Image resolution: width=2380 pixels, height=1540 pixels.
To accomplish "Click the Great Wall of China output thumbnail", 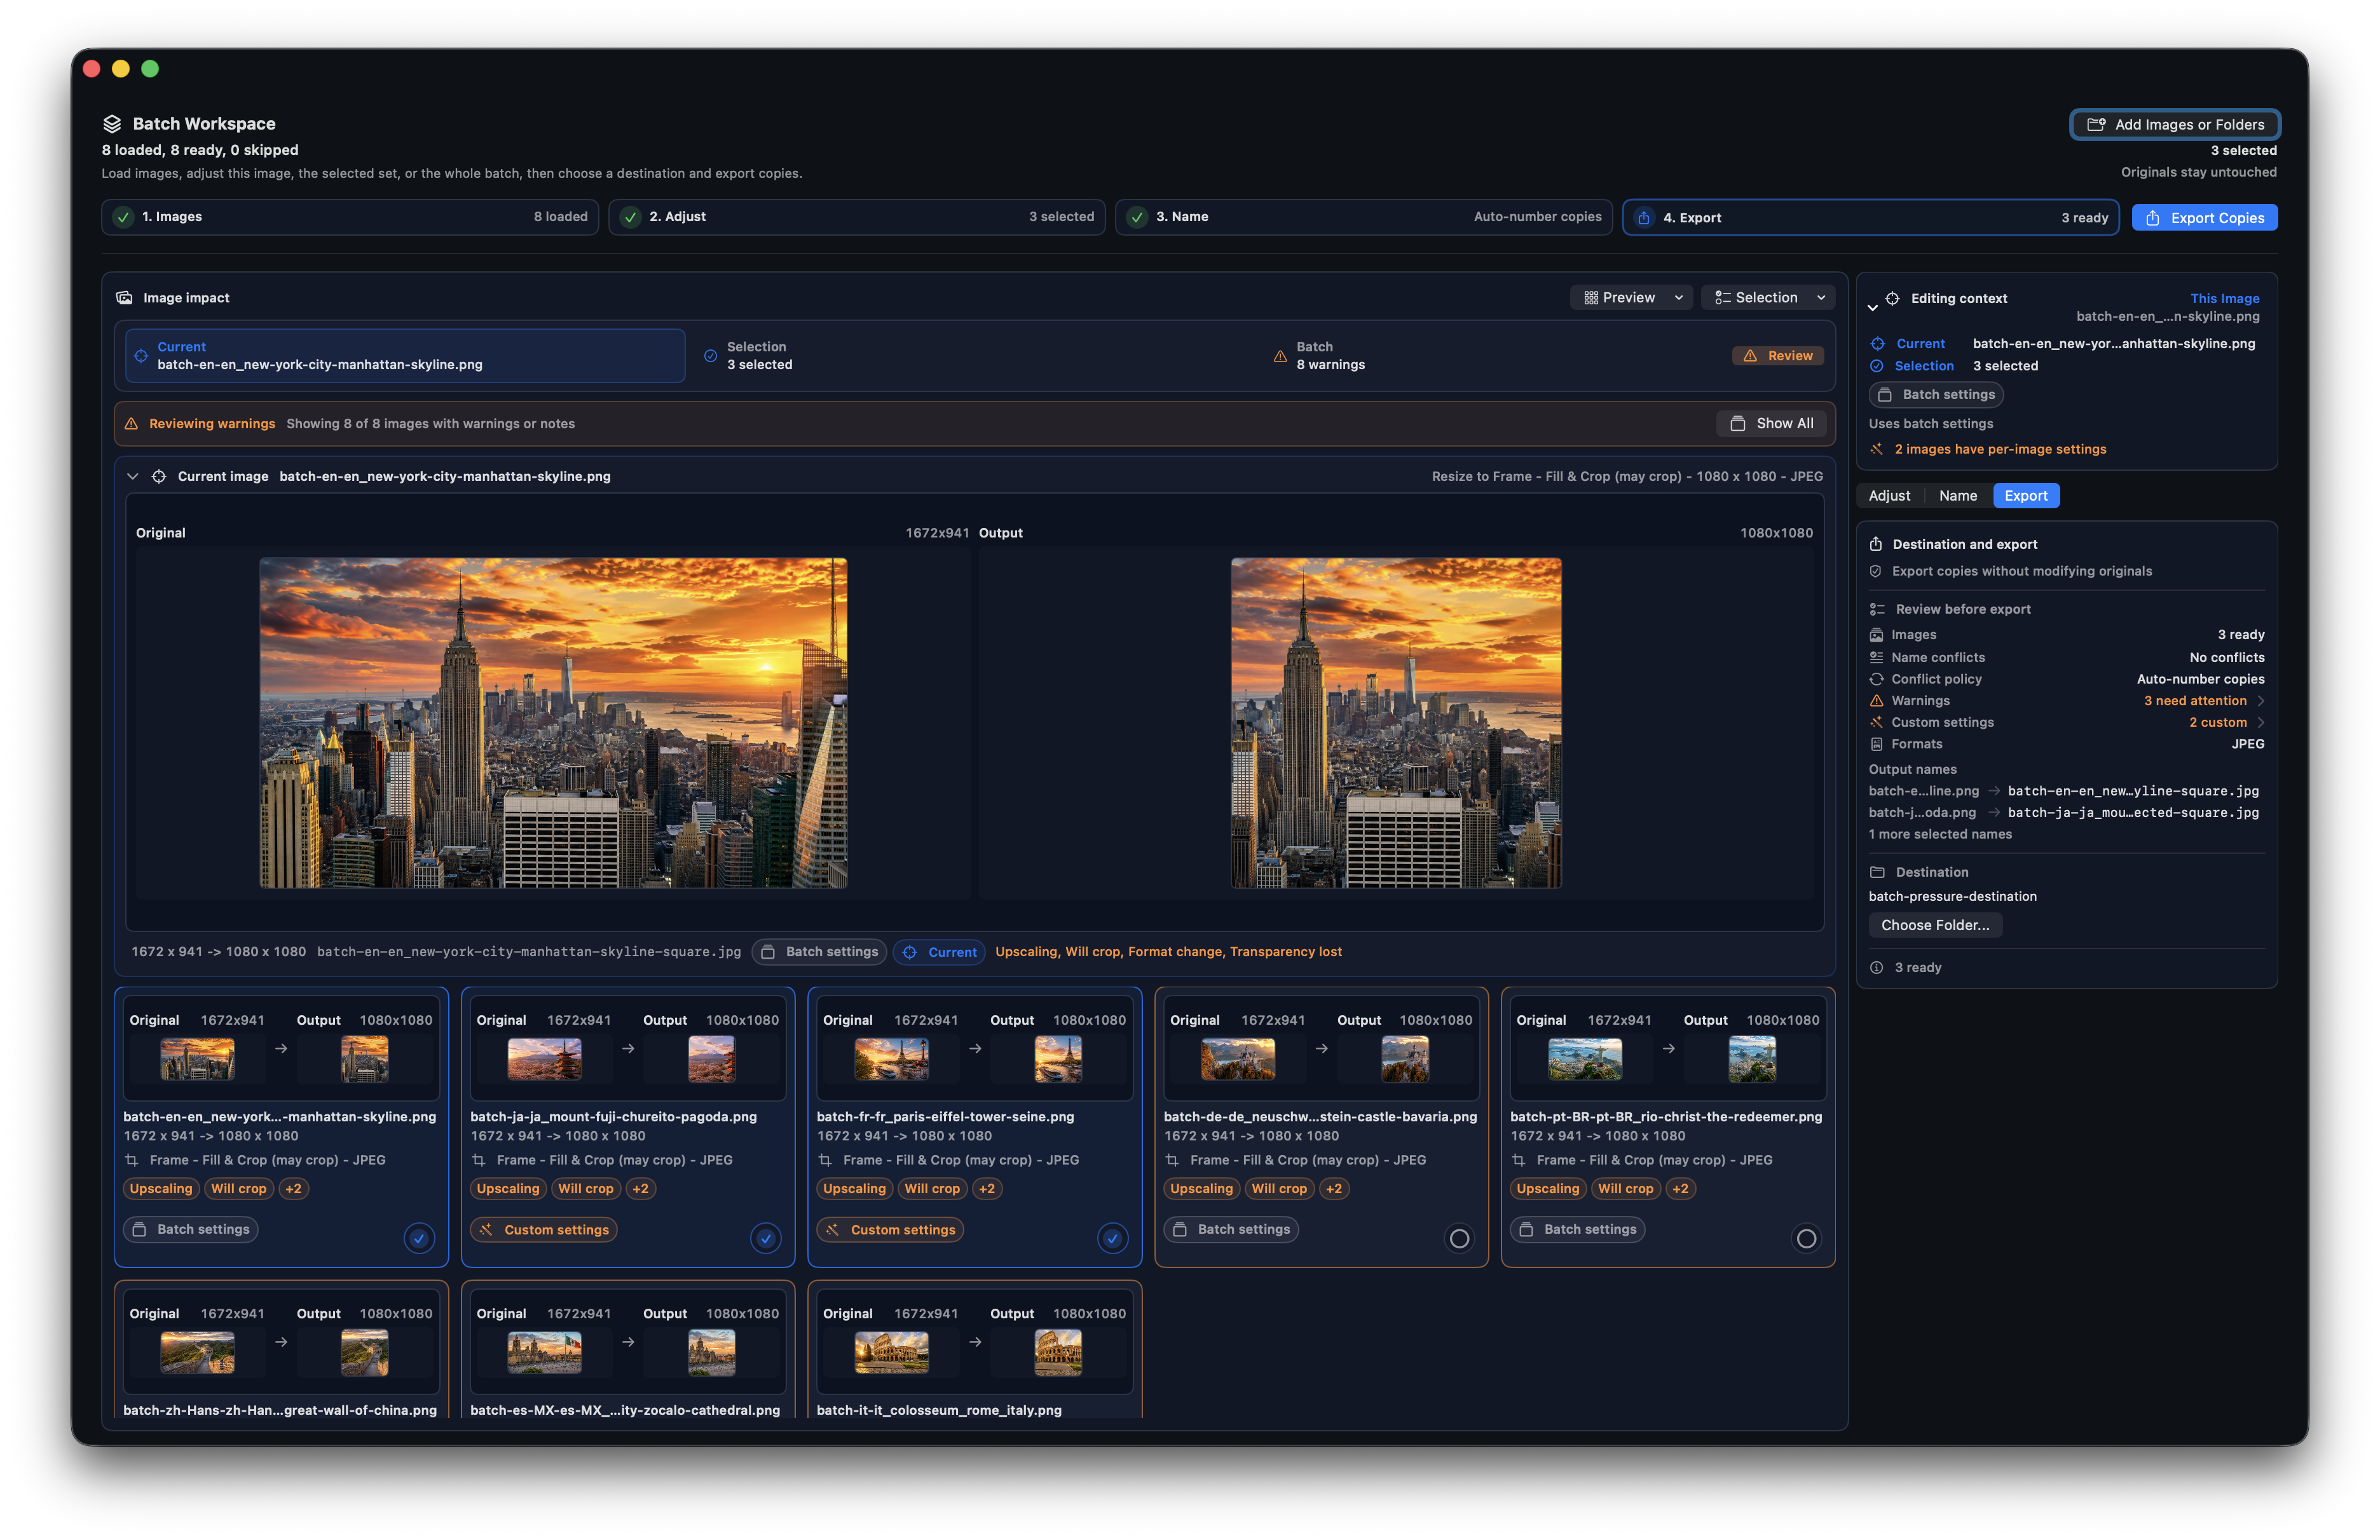I will tap(364, 1353).
